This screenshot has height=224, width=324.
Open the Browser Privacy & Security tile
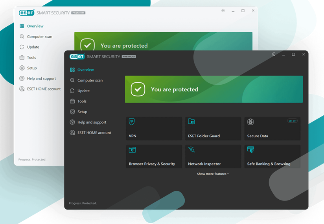pos(154,157)
